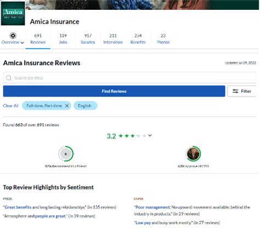This screenshot has width=260, height=234.
Task: Click the "Updated Jul 29, 2022" text
Action: [x=240, y=62]
